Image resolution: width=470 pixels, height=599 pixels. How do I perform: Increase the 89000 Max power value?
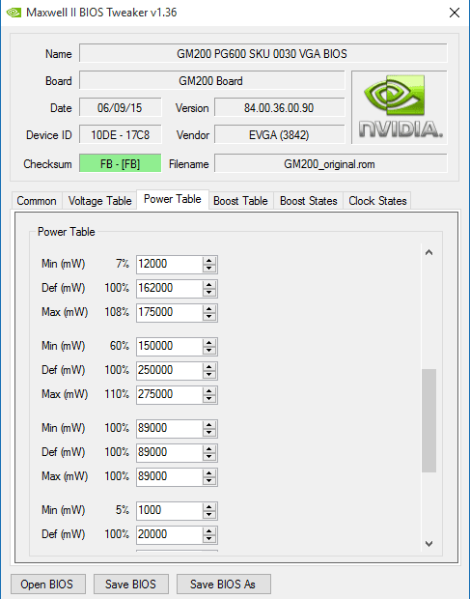[209, 472]
